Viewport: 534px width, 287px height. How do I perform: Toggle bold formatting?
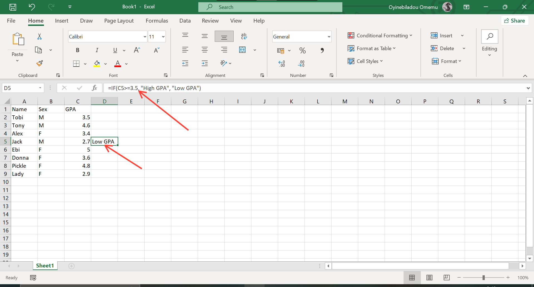click(78, 50)
